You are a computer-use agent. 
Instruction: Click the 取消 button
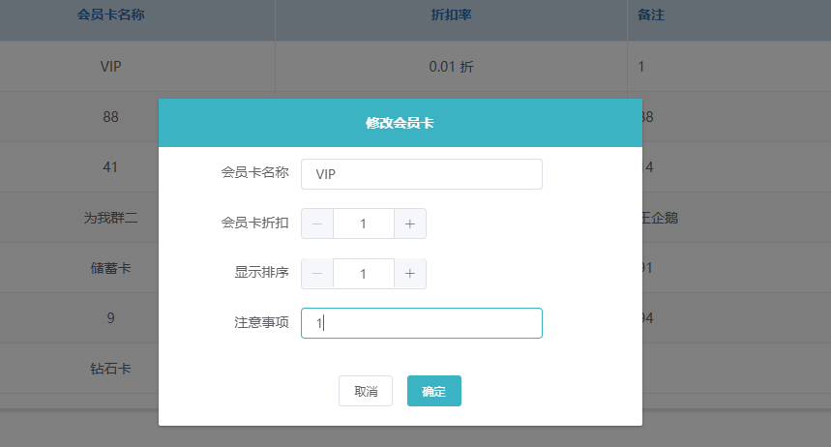[366, 391]
